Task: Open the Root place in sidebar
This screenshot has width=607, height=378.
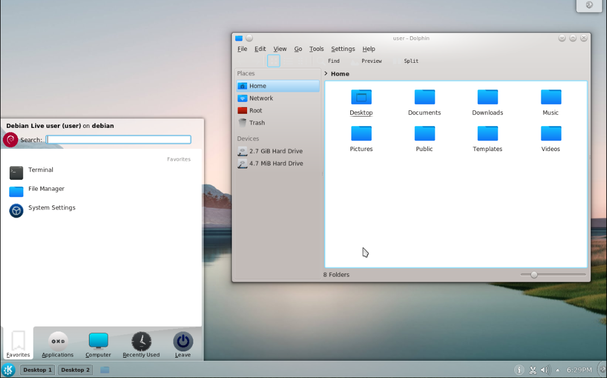Action: click(256, 110)
